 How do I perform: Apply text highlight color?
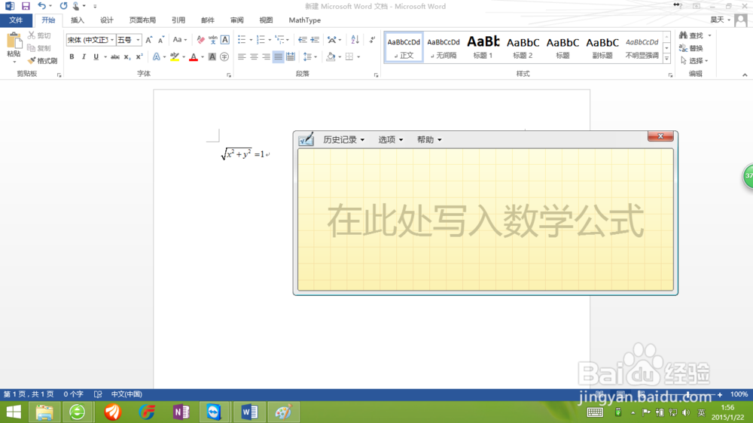(175, 56)
